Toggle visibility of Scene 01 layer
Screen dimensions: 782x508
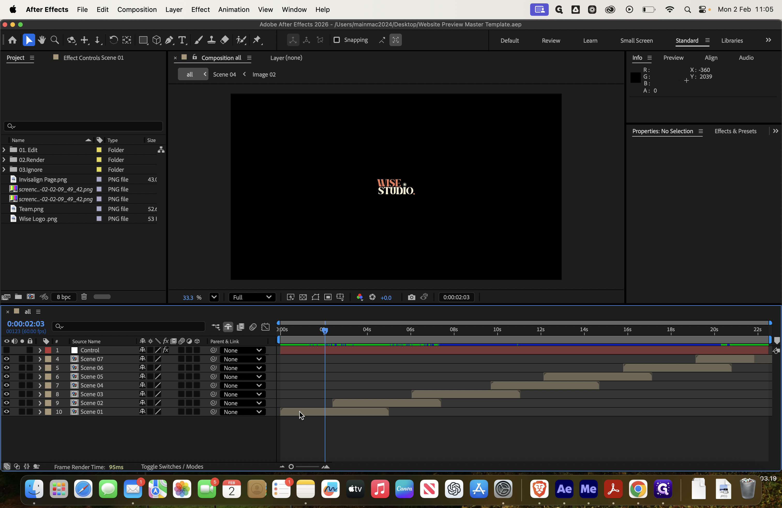[x=6, y=412]
